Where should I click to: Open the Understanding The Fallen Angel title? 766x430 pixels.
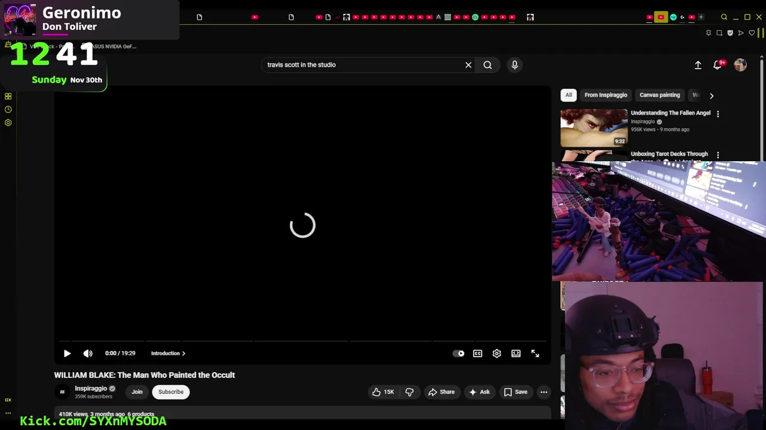pos(670,113)
